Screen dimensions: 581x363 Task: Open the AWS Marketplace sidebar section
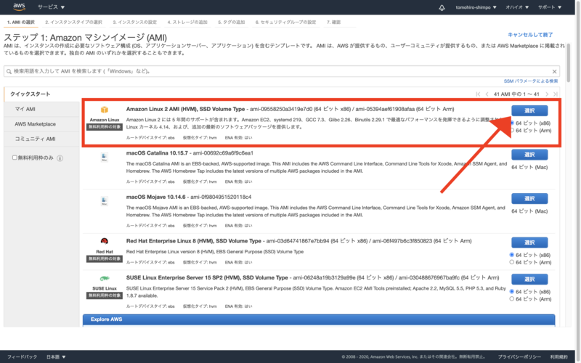(41, 124)
